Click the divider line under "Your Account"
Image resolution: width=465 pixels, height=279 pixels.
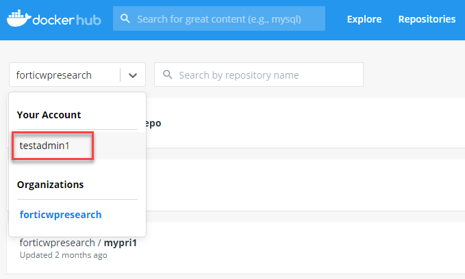77,129
